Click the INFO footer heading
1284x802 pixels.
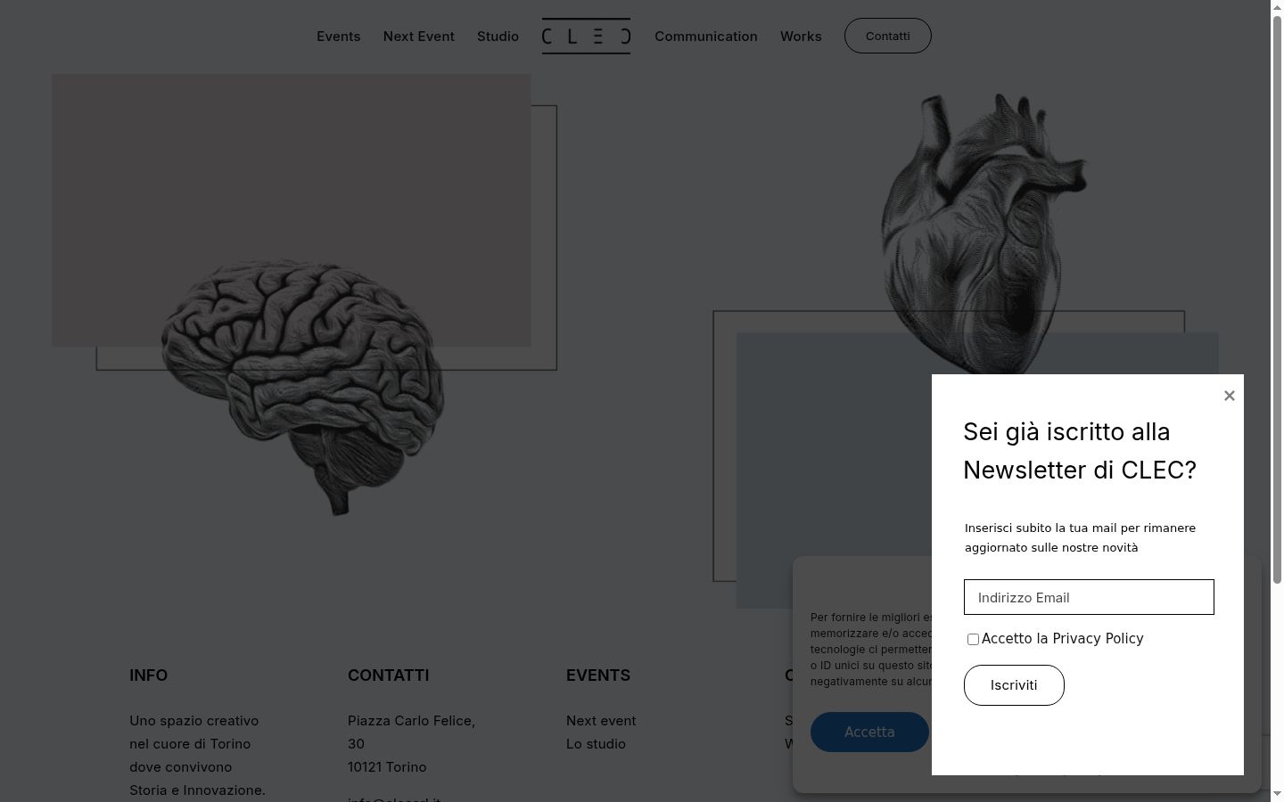[x=149, y=675]
